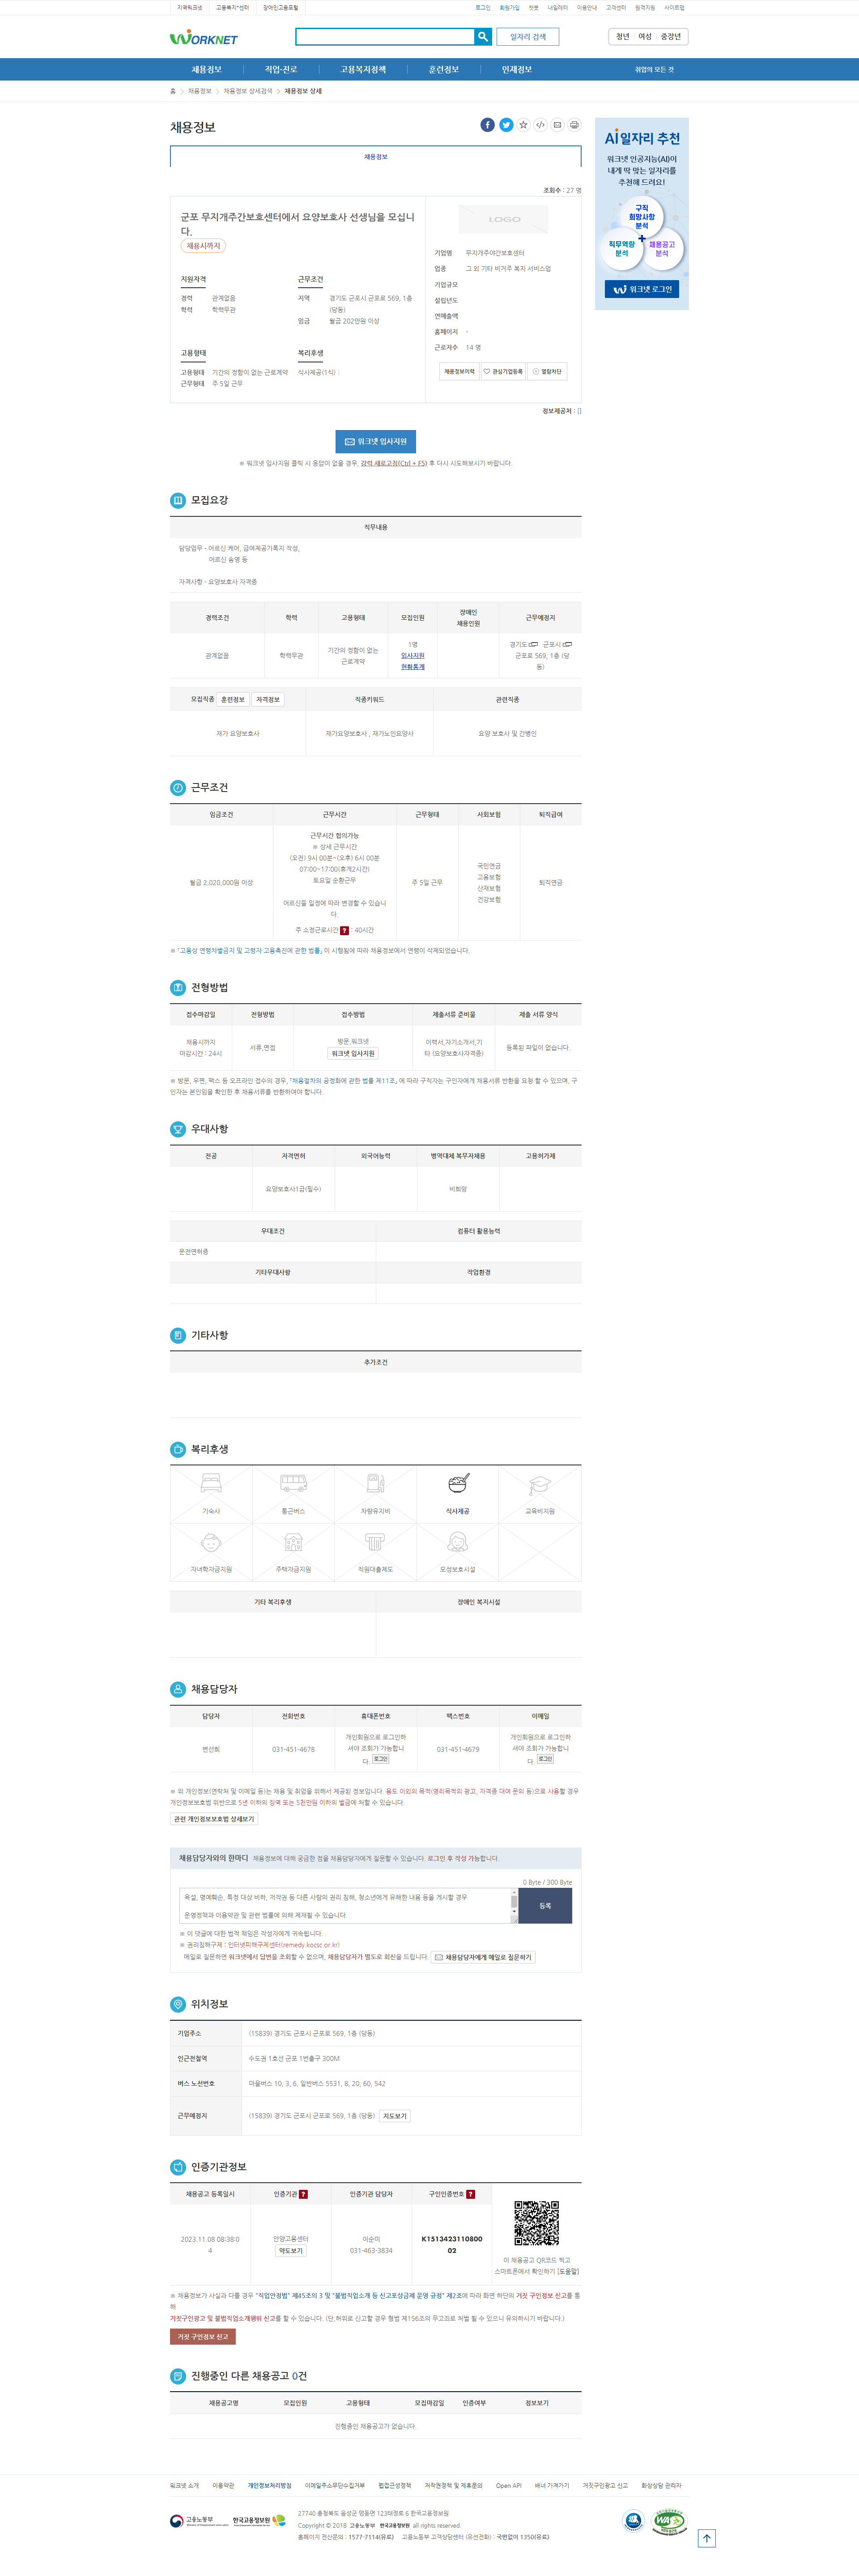Click the 직원대출제도 employee loan icon
Screen dimensions: 859x2576
[x=375, y=1542]
